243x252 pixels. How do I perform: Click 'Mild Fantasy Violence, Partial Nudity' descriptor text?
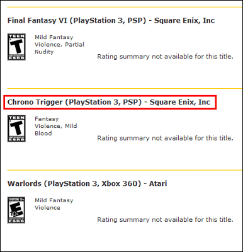click(59, 45)
